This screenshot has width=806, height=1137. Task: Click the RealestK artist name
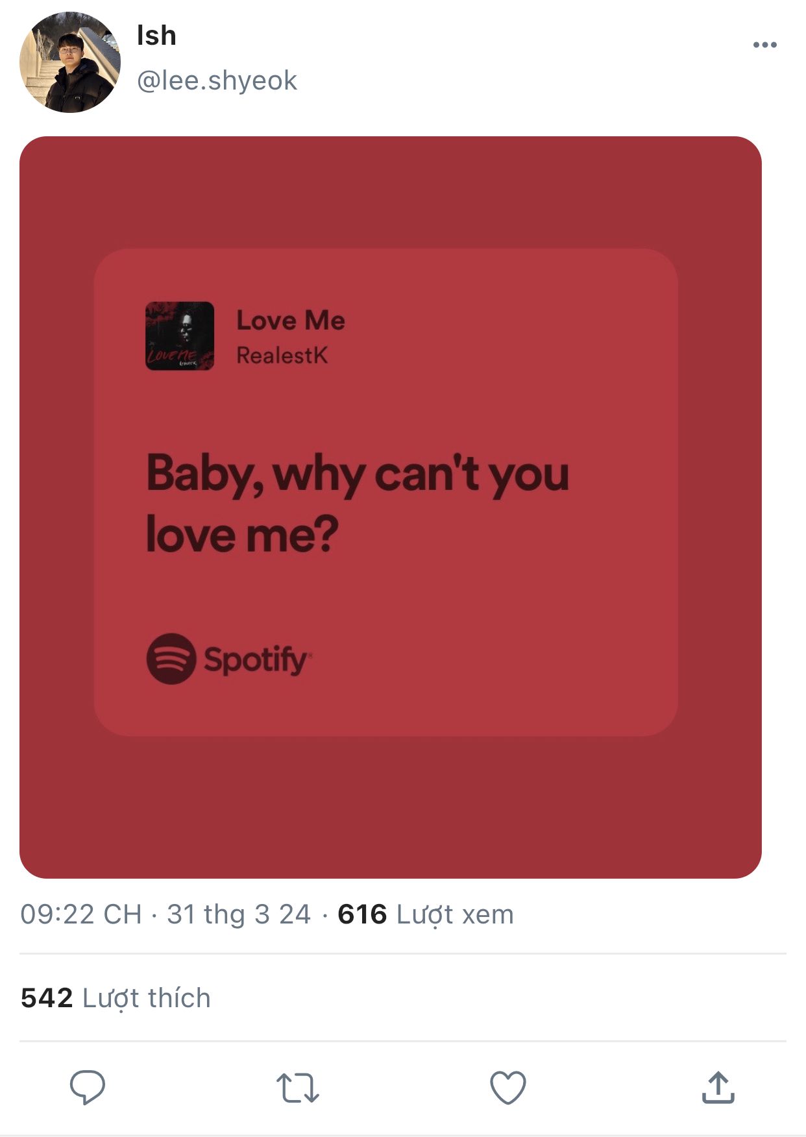tap(282, 356)
